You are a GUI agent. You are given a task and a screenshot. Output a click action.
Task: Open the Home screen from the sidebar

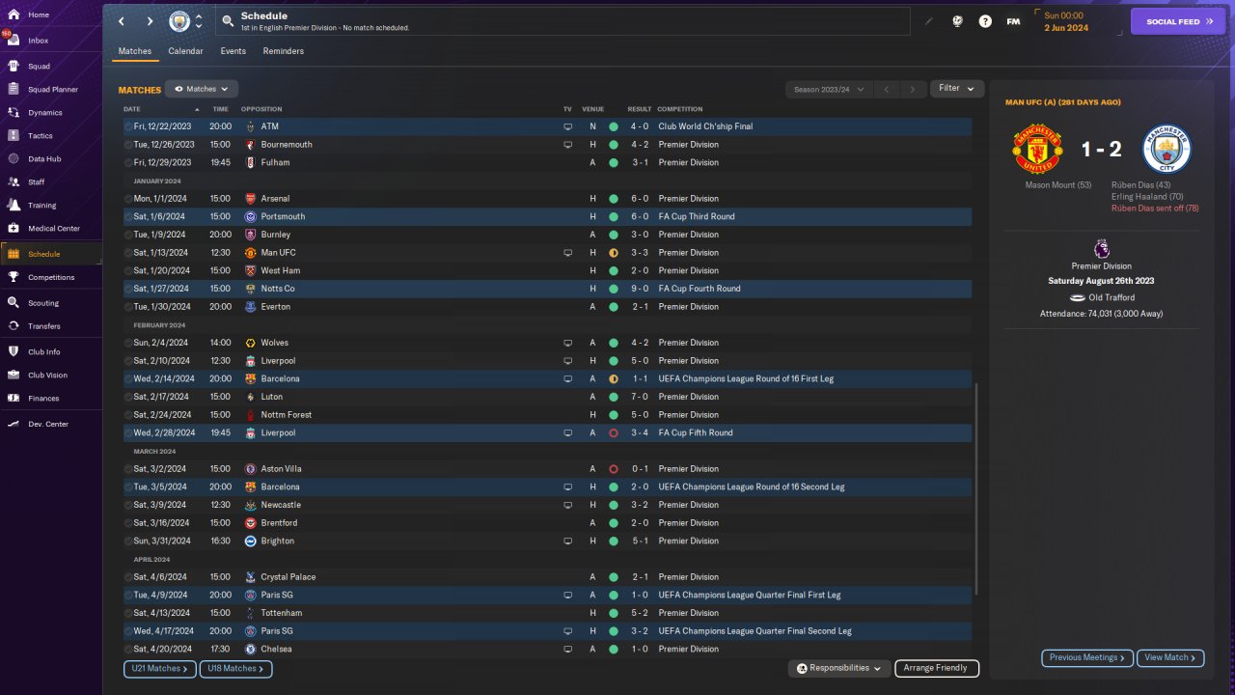click(51, 15)
